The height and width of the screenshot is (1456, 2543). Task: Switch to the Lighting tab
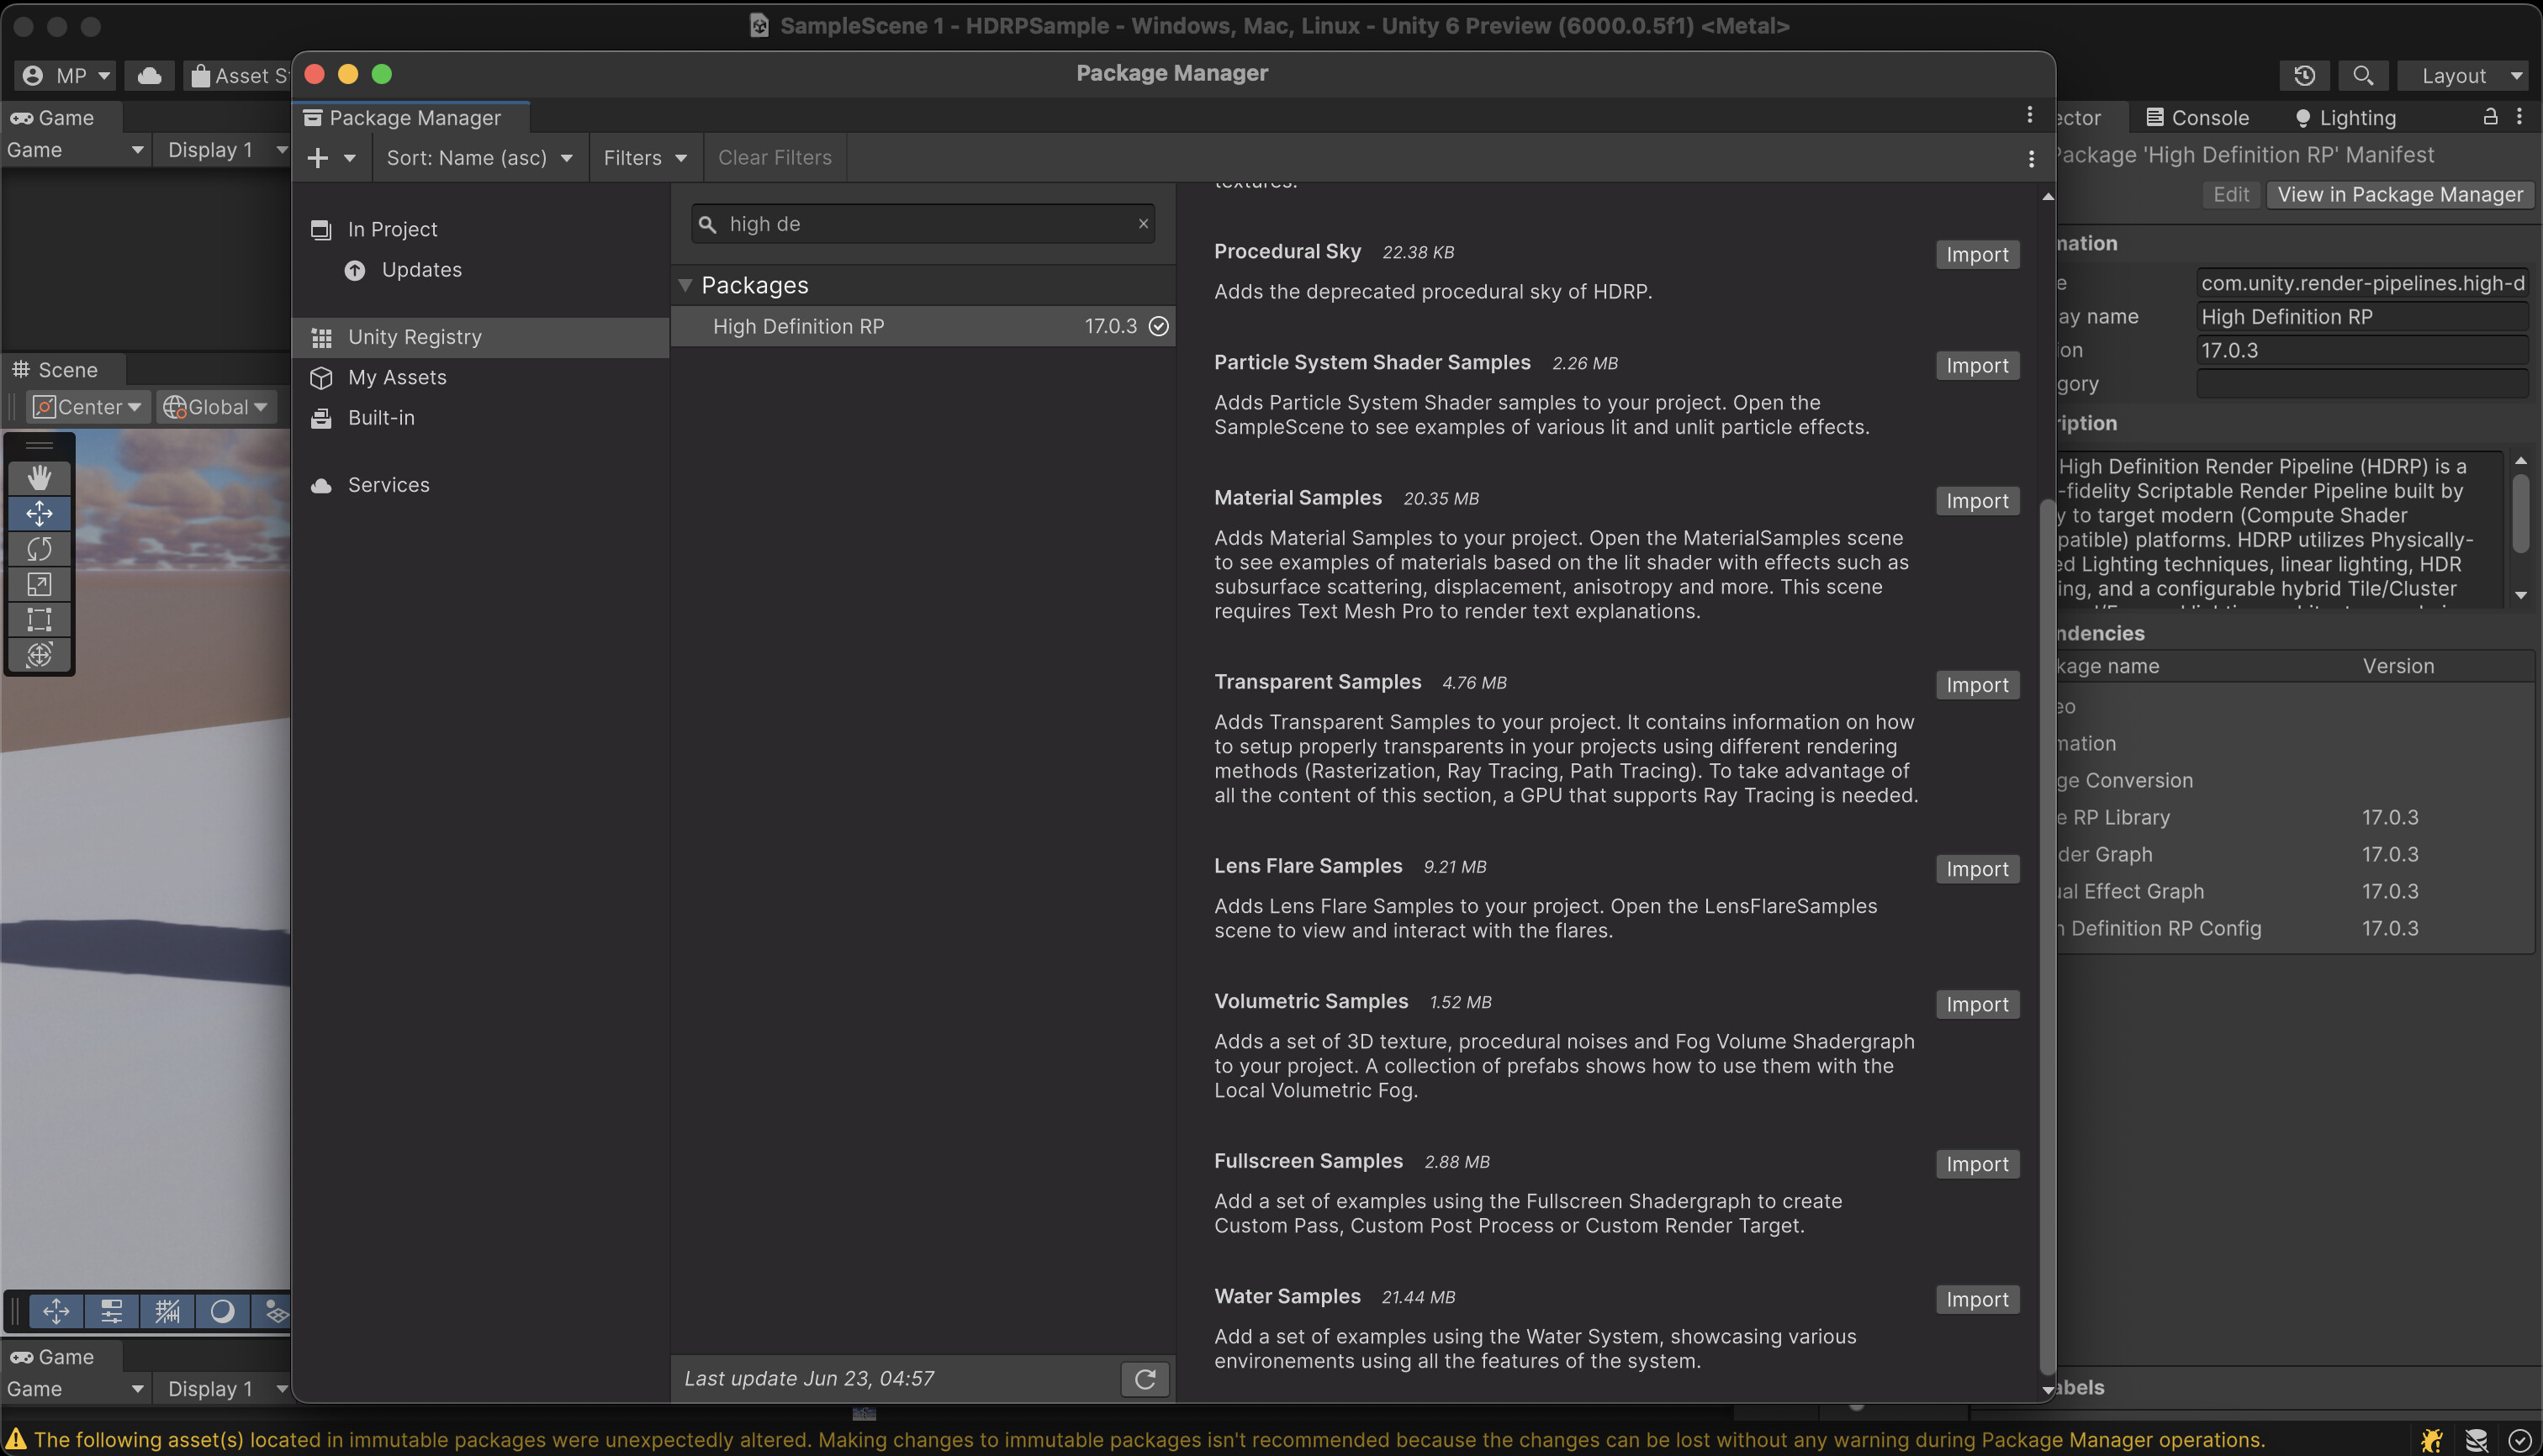coord(2356,117)
